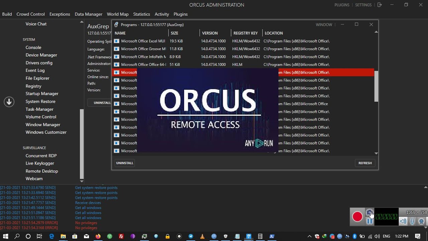Pause recording with the pause icon
Image resolution: width=428 pixels, height=241 pixels.
[369, 221]
